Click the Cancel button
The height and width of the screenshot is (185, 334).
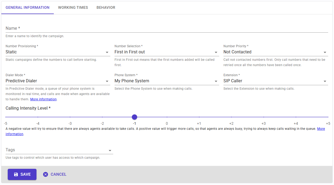click(x=55, y=174)
